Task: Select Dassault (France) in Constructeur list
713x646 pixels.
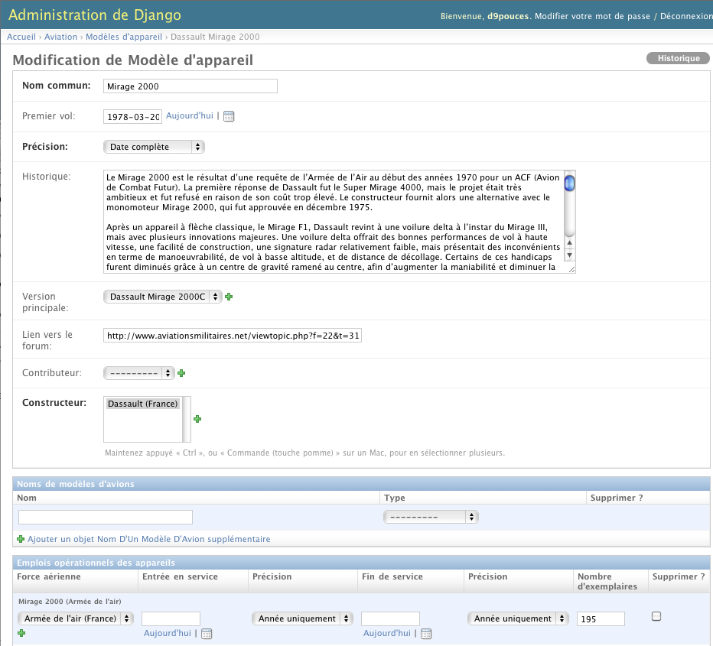Action: 143,404
